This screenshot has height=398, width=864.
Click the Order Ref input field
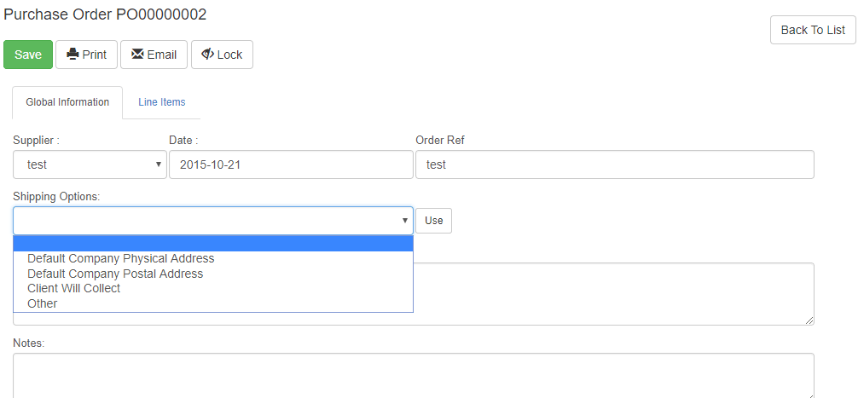click(x=614, y=164)
